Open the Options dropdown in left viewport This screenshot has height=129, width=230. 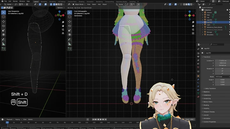pos(61,8)
